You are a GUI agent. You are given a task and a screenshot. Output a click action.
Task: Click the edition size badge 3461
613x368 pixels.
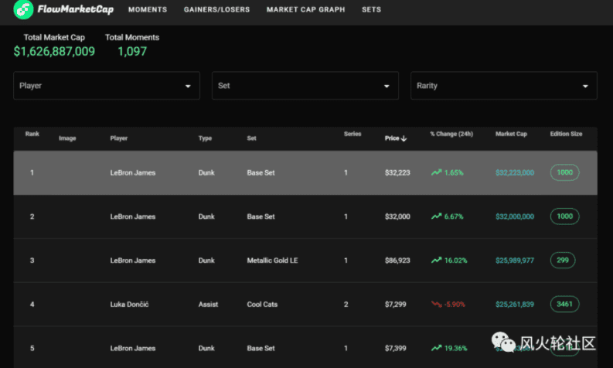[564, 304]
